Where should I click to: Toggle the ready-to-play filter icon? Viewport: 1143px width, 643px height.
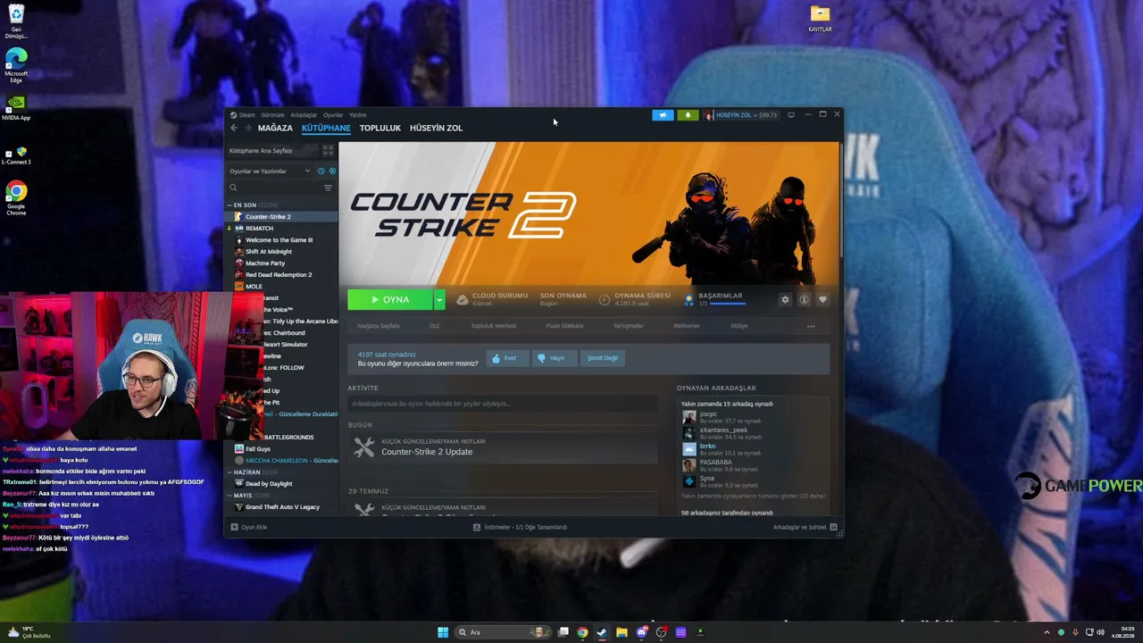332,171
